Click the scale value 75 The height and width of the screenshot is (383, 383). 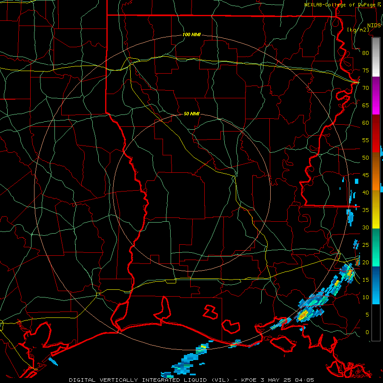(x=366, y=70)
